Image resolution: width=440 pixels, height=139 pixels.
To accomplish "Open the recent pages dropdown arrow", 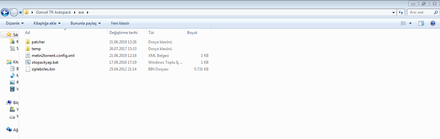I will pos(21,13).
